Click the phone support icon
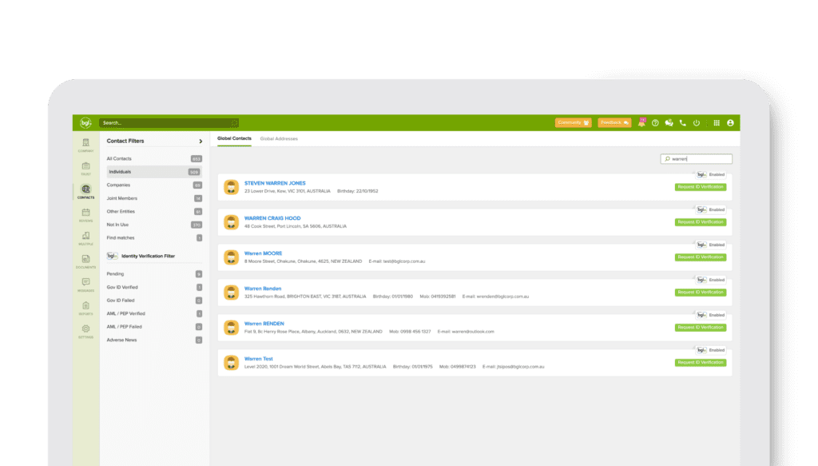Screen dimensions: 818x466 [682, 122]
